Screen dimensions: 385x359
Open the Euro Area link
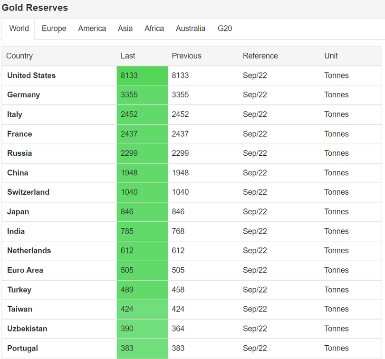tap(25, 270)
